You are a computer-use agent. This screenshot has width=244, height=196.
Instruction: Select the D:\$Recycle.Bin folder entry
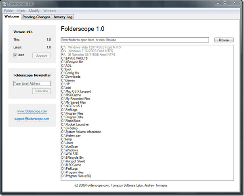pyautogui.click(x=72, y=158)
